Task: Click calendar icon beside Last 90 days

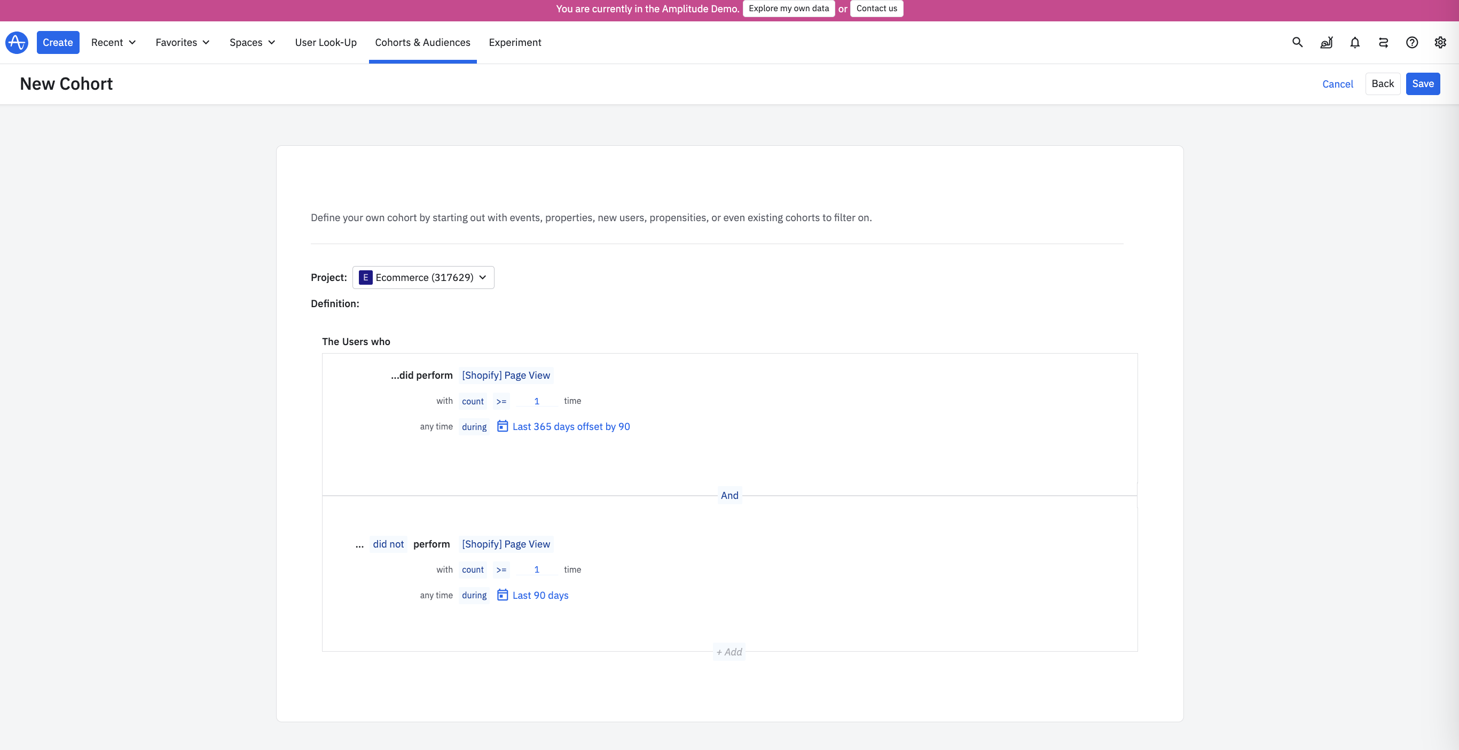Action: tap(503, 595)
